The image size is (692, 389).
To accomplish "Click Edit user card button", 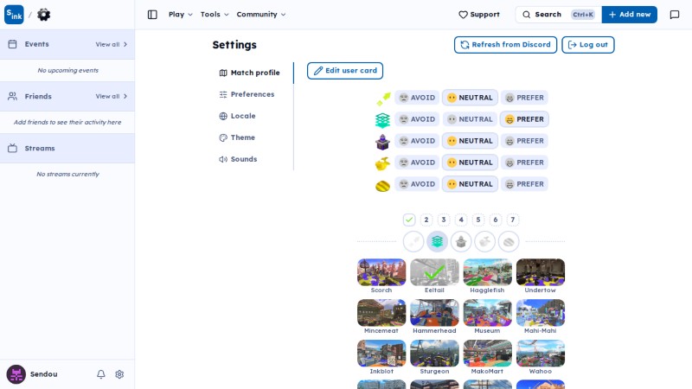I will 345,71.
